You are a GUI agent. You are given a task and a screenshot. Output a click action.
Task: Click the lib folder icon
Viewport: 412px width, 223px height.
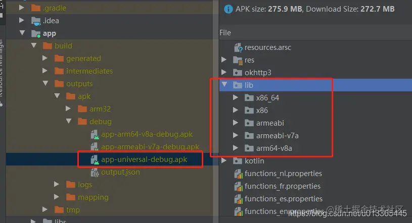(238, 85)
